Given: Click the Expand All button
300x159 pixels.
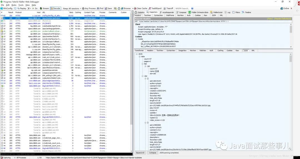Looking at the screenshot, I should pyautogui.click(x=140, y=153).
